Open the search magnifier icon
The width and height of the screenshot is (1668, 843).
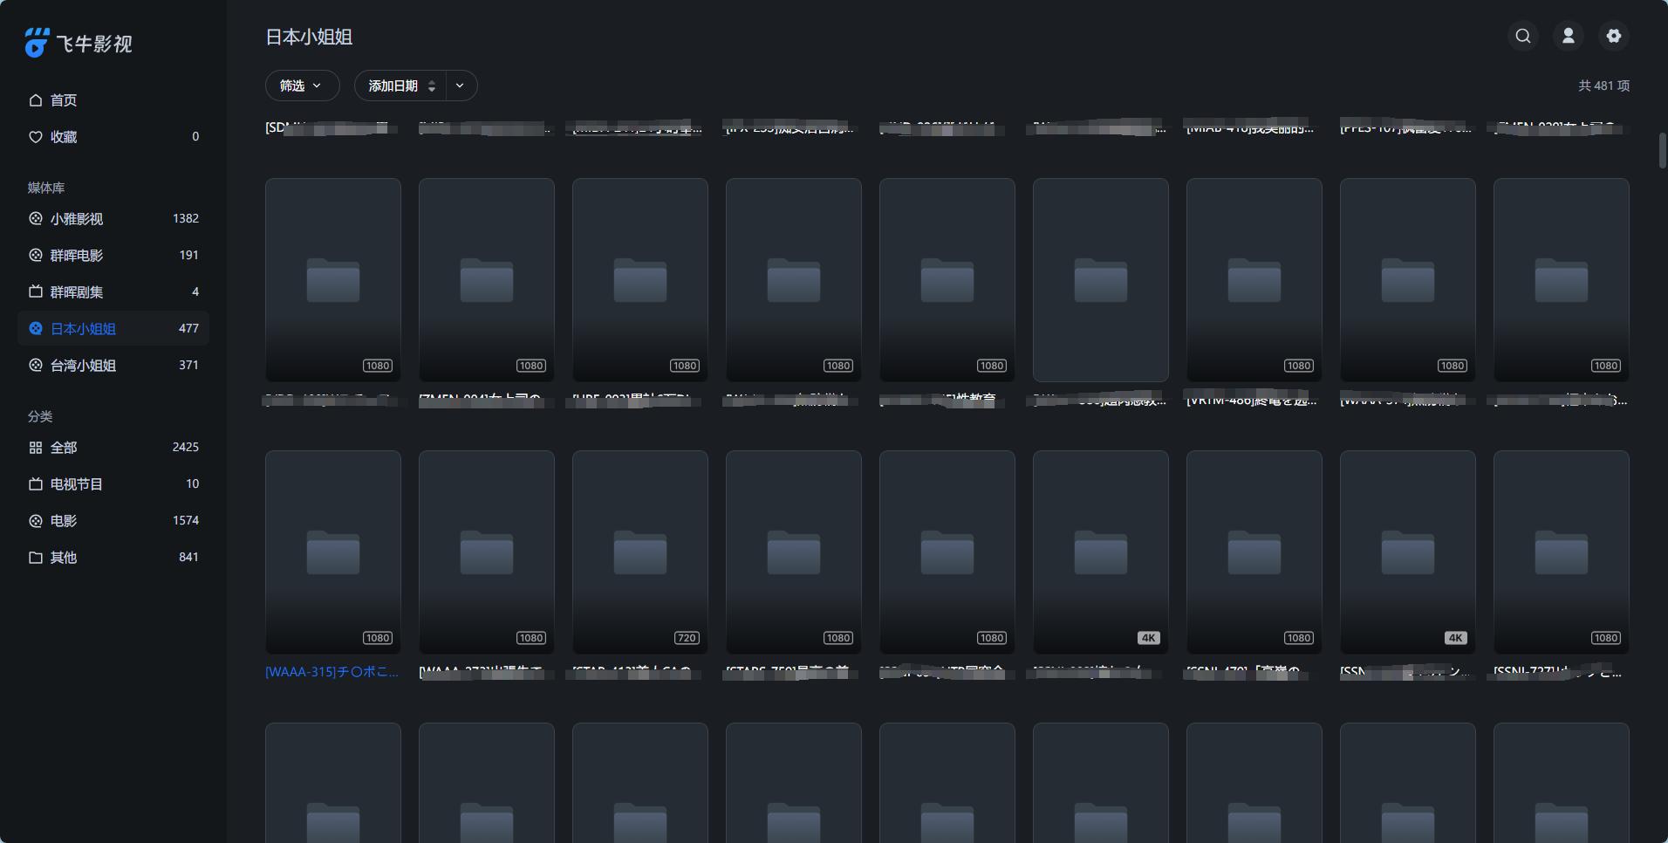[x=1523, y=36]
